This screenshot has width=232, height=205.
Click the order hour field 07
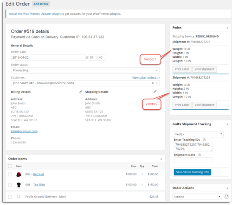click(x=92, y=57)
